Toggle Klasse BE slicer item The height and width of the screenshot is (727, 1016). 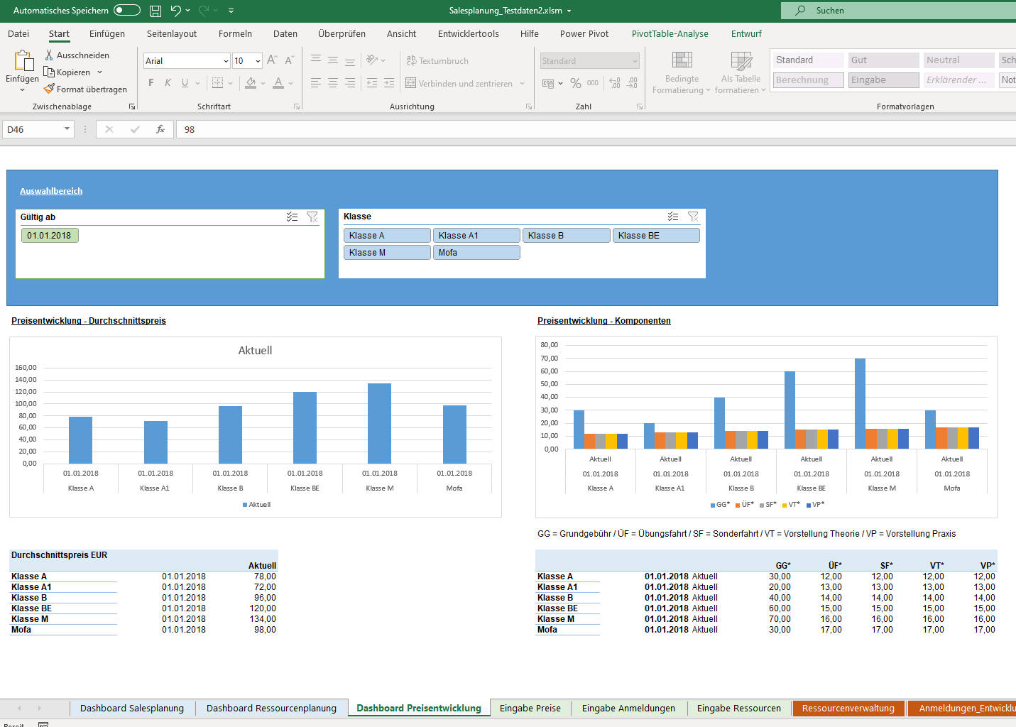click(656, 236)
